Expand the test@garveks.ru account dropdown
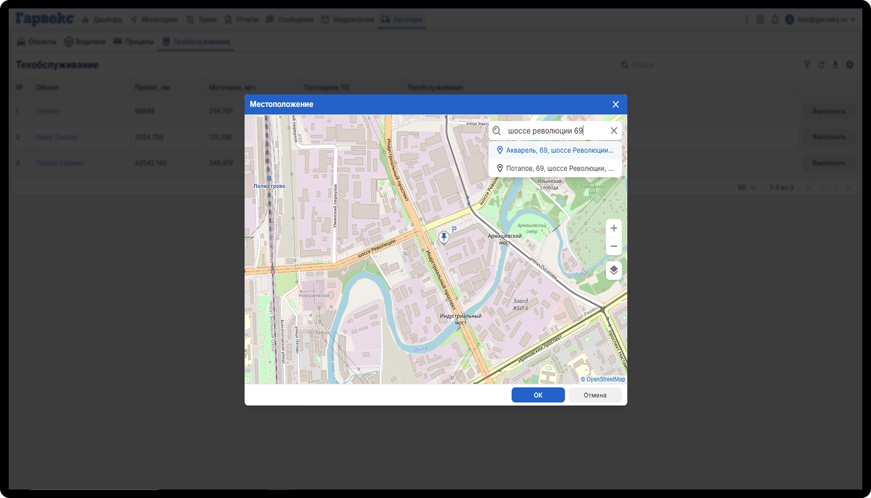Screen dimensions: 871x498 pyautogui.click(x=821, y=19)
